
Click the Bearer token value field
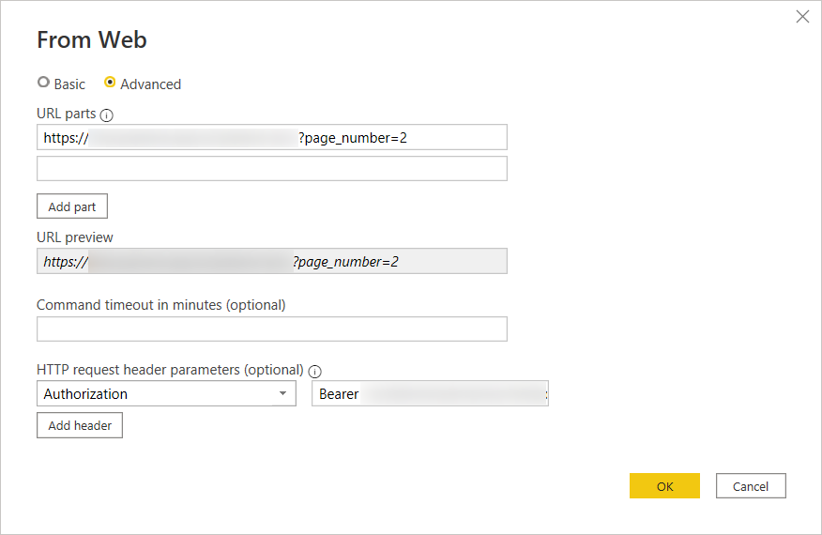coord(430,393)
